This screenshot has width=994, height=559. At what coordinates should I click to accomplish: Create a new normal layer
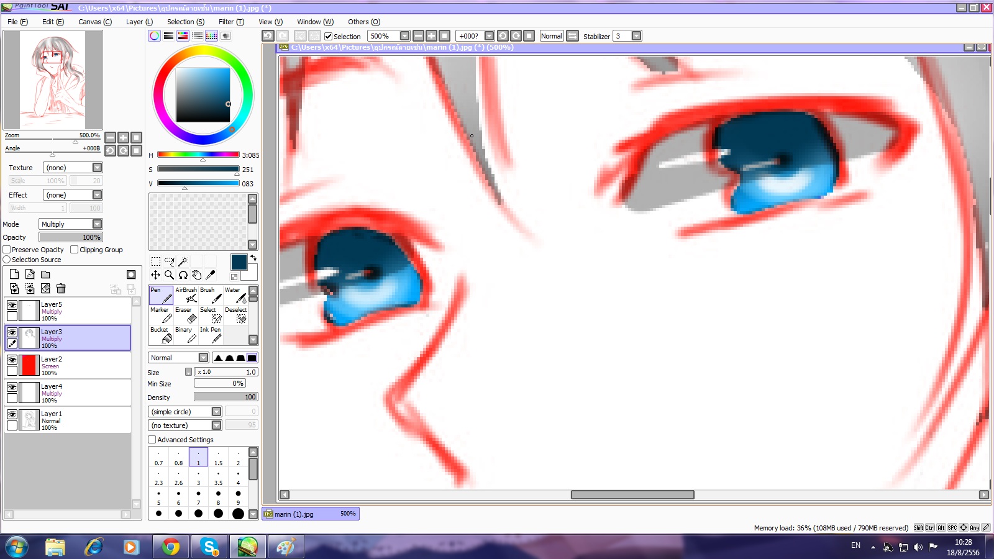point(14,275)
